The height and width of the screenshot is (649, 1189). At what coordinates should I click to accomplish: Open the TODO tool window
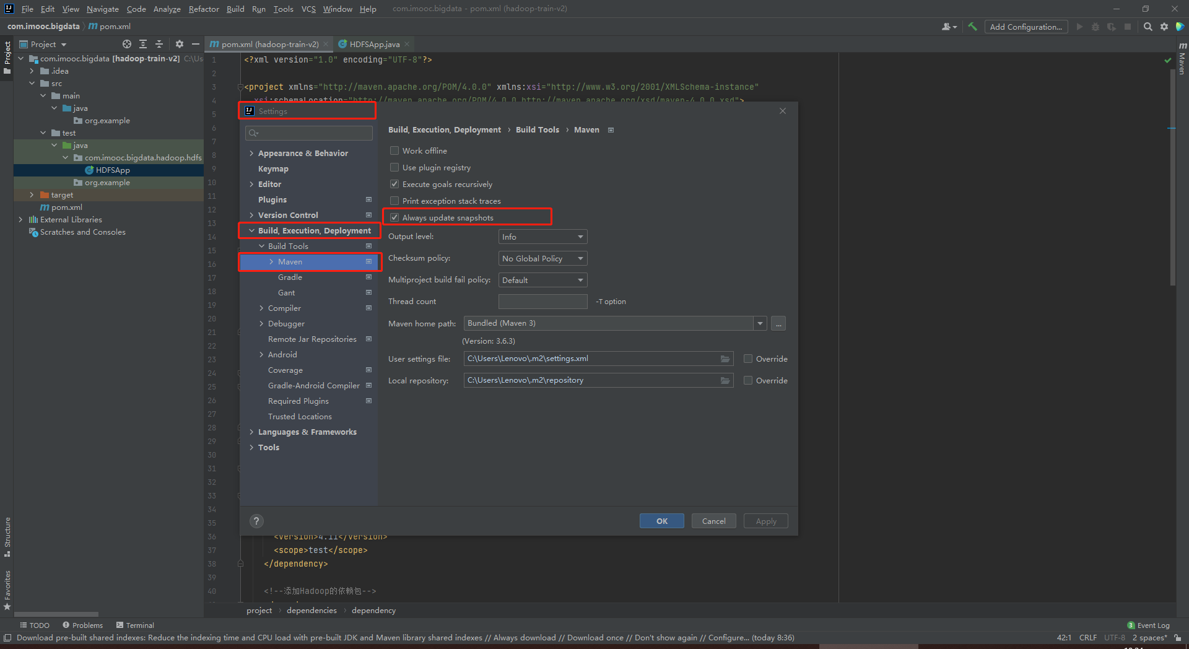click(35, 625)
